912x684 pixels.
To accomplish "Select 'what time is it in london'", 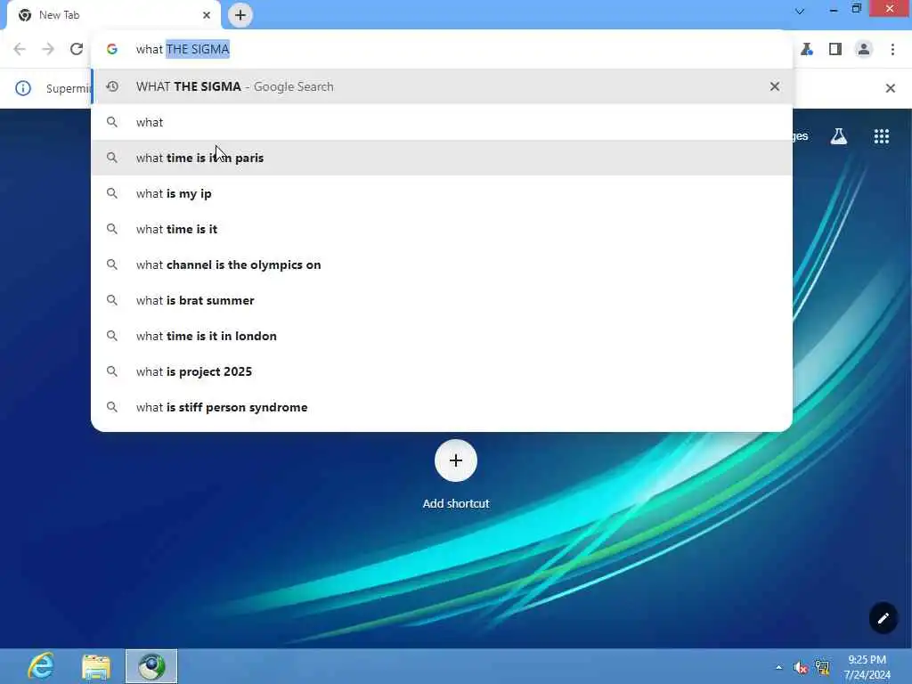I will [442, 336].
